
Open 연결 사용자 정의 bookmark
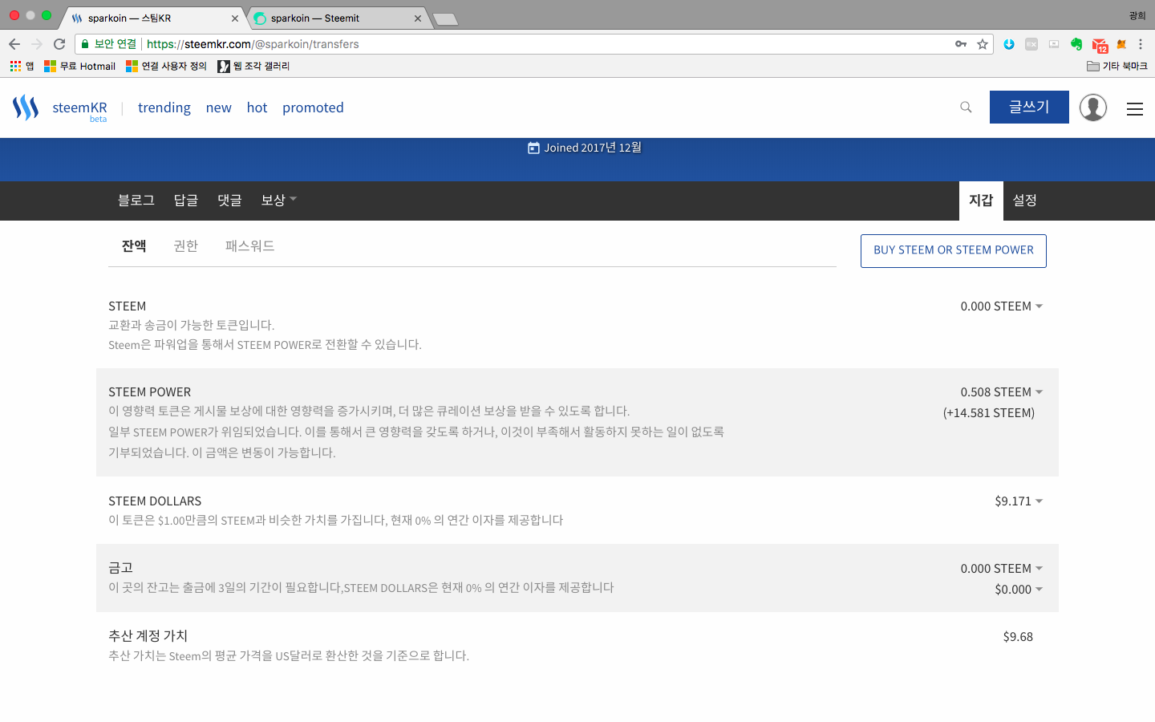coord(166,66)
